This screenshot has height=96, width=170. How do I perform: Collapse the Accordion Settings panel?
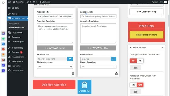[163, 47]
